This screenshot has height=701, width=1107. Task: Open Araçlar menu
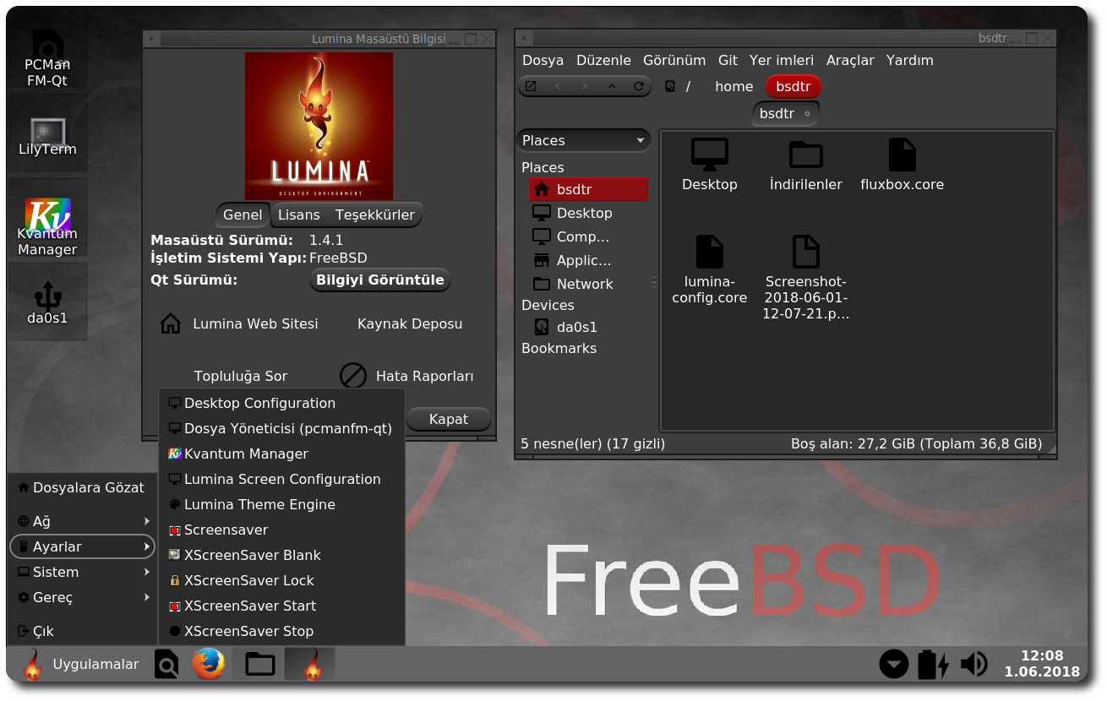tap(850, 60)
